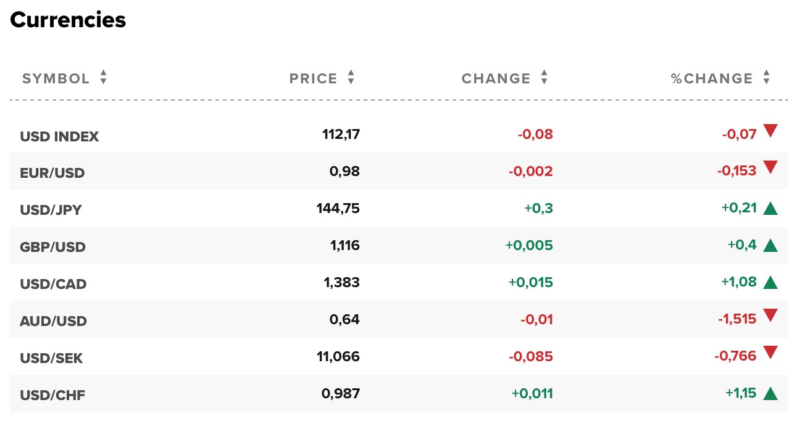Open the GBP/USD quote page

tap(52, 247)
